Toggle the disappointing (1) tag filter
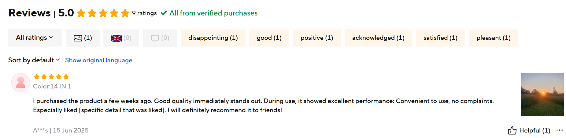Screen dimensions: 566x138 [213, 38]
